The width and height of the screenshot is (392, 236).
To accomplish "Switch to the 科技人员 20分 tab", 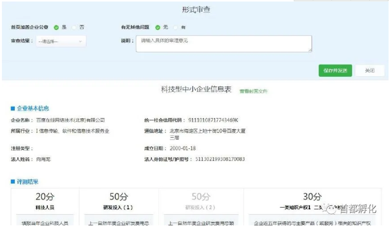I will tap(45, 201).
